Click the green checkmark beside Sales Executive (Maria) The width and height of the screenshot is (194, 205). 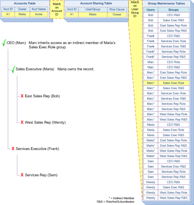coord(13,69)
